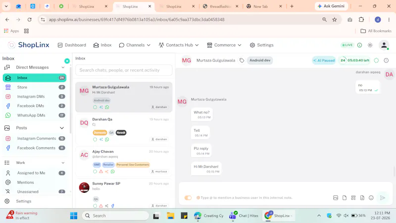The image size is (396, 223).
Task: Open the Chat Hites Teams taskbar app
Action: (244, 216)
